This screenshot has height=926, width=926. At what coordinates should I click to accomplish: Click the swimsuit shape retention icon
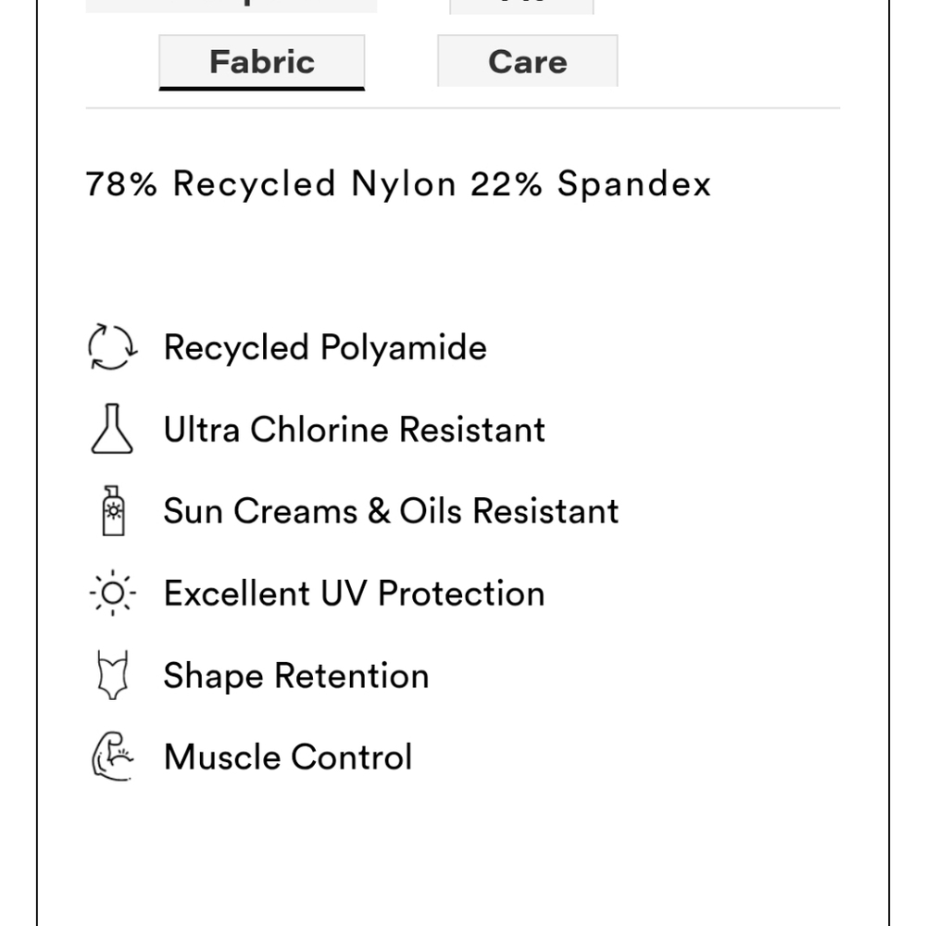coord(112,675)
